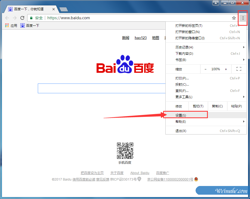
Task: Open the Chrome three-dot menu
Action: [x=242, y=18]
